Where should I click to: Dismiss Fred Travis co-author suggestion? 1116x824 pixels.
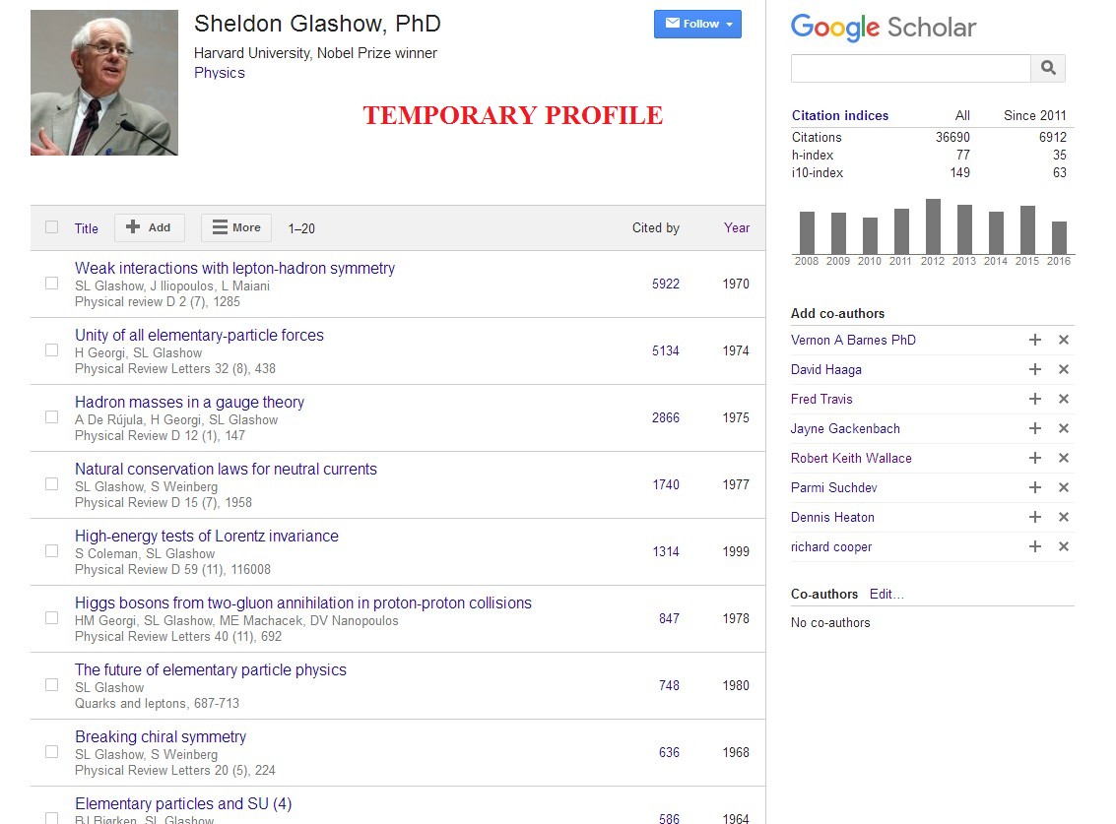point(1064,399)
